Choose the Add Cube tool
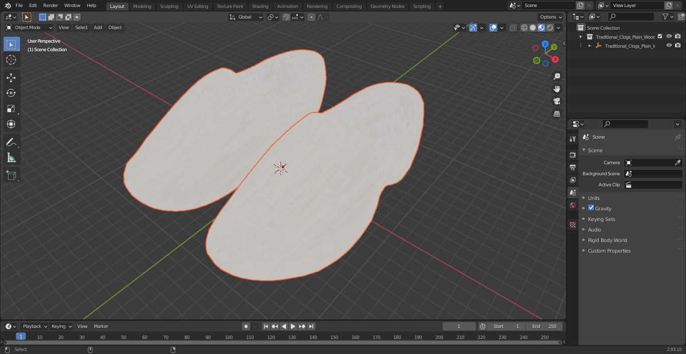The width and height of the screenshot is (686, 354). (x=11, y=176)
